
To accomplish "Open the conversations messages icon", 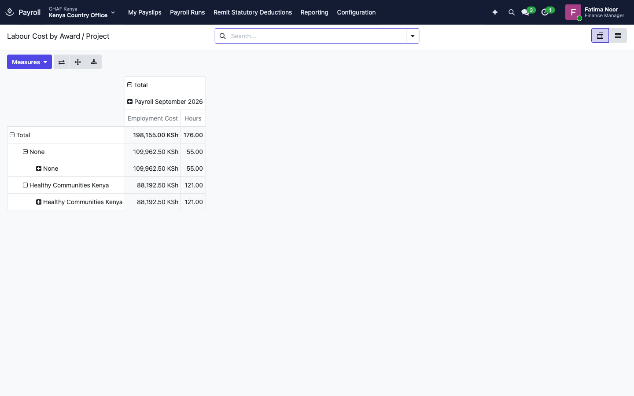I will click(x=525, y=12).
